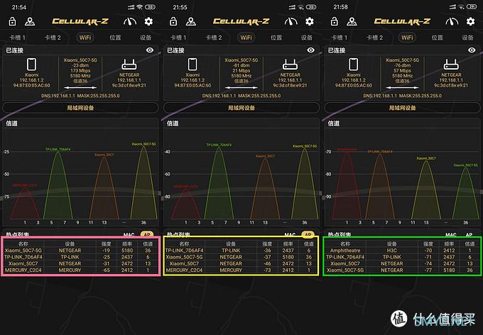Tap the Wi-Fi status icon beside 21:54
Screen dimensions: 483x335
click(x=139, y=7)
